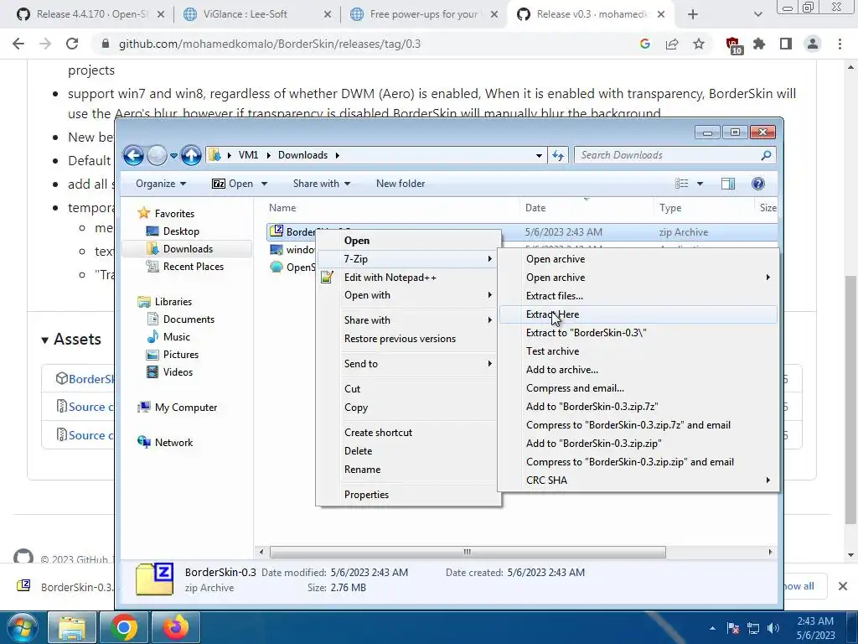Image resolution: width=858 pixels, height=644 pixels.
Task: Open the CRC SHA submenu
Action: pyautogui.click(x=638, y=480)
